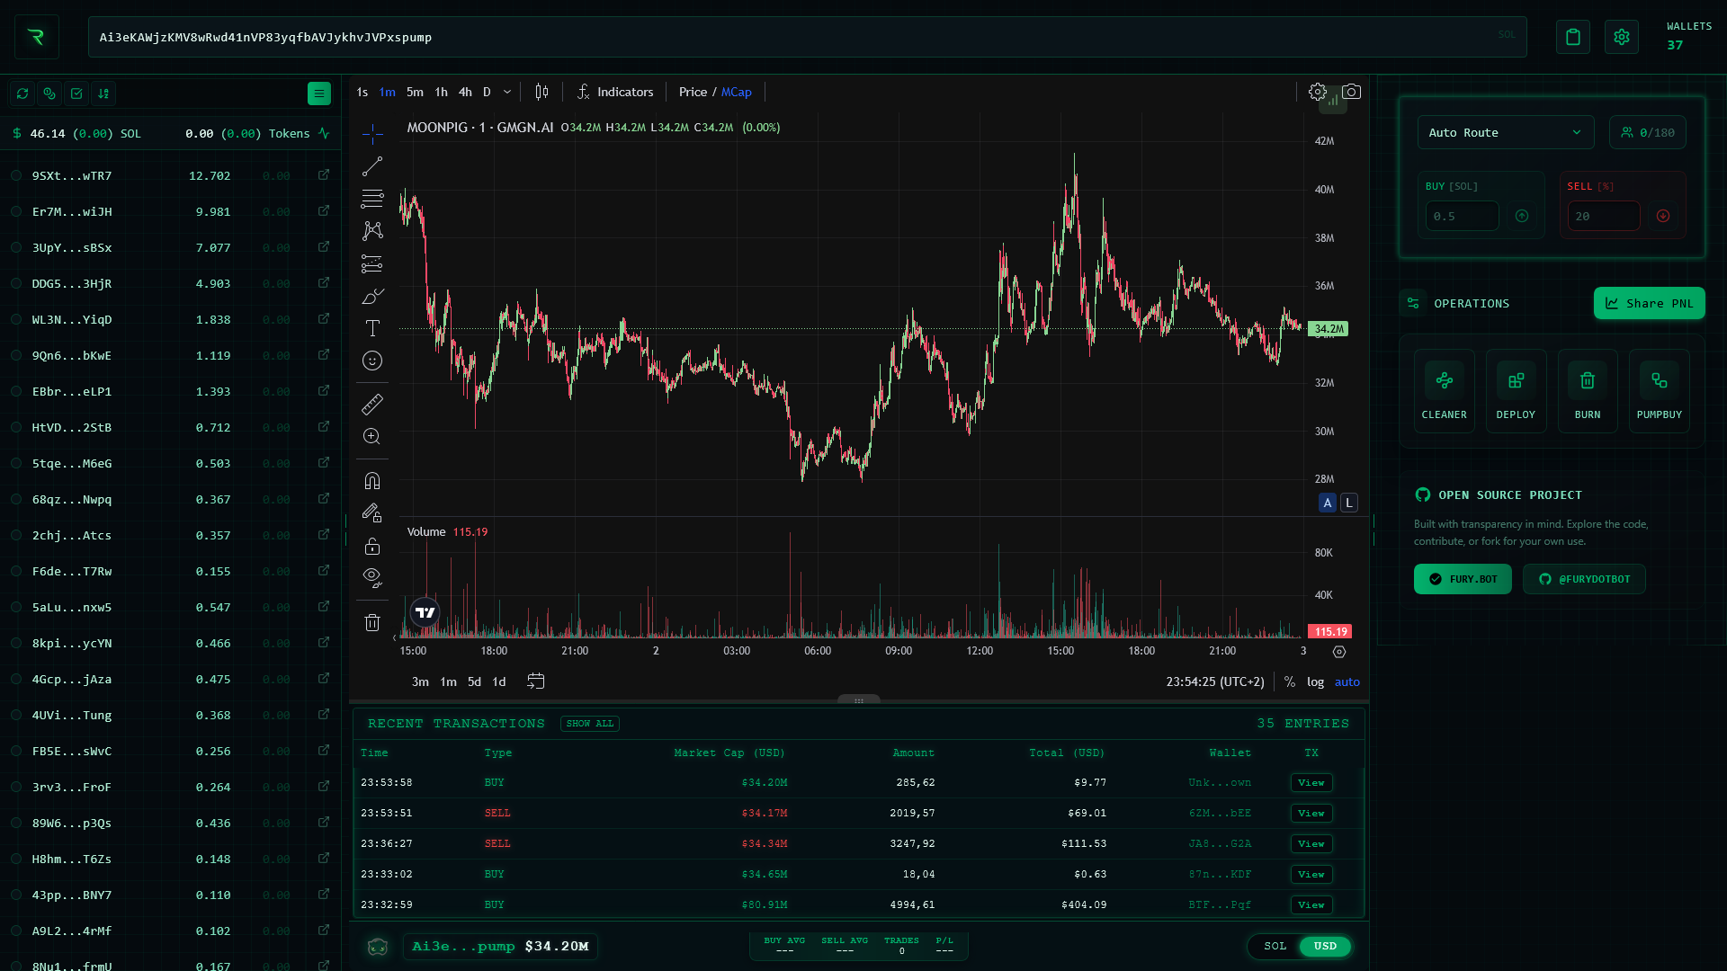
Task: Toggle the drawings visibility eye icon
Action: (372, 577)
